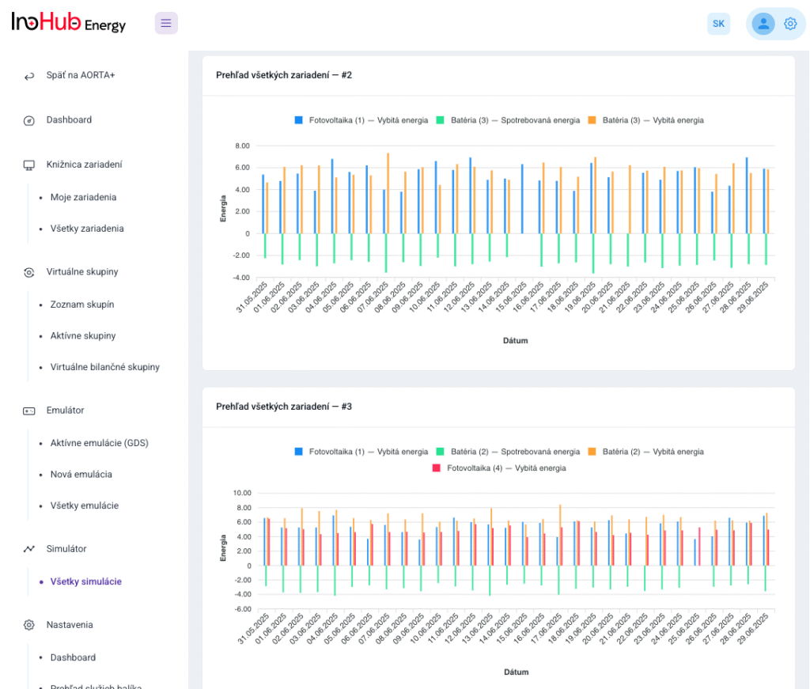Collapse the Virtuálne skupiny section label

coord(82,272)
